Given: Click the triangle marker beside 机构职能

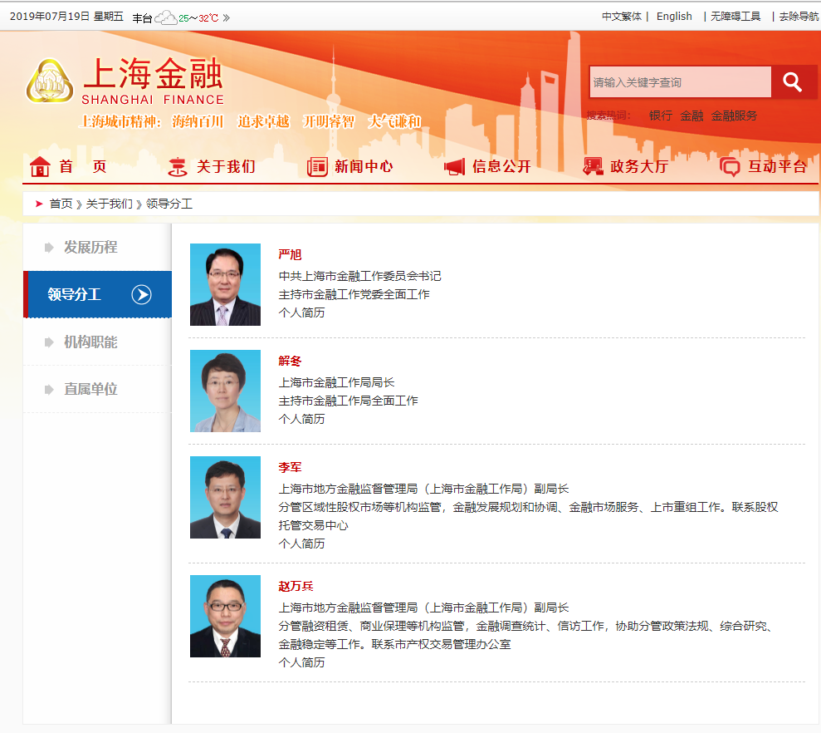Looking at the screenshot, I should coord(47,342).
